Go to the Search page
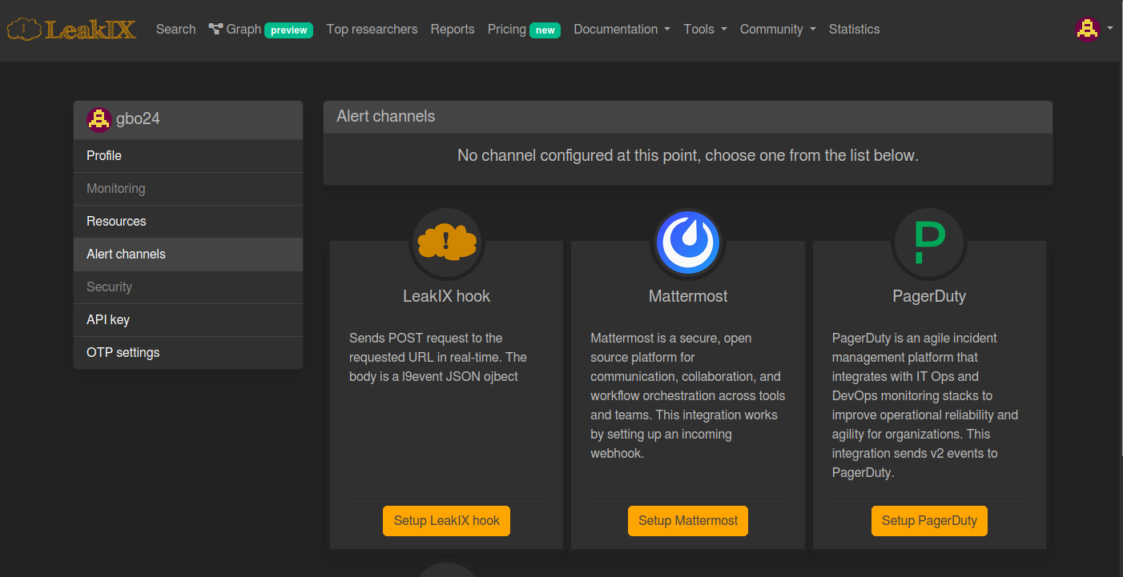Screen dimensions: 1123x577 [176, 29]
